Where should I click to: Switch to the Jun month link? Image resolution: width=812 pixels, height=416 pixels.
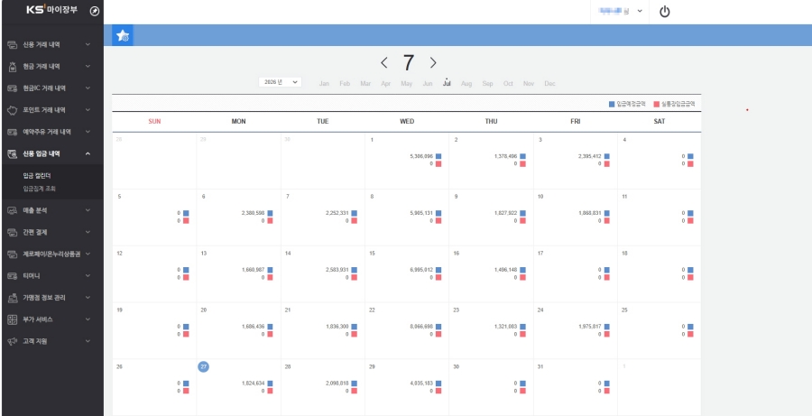pos(428,83)
